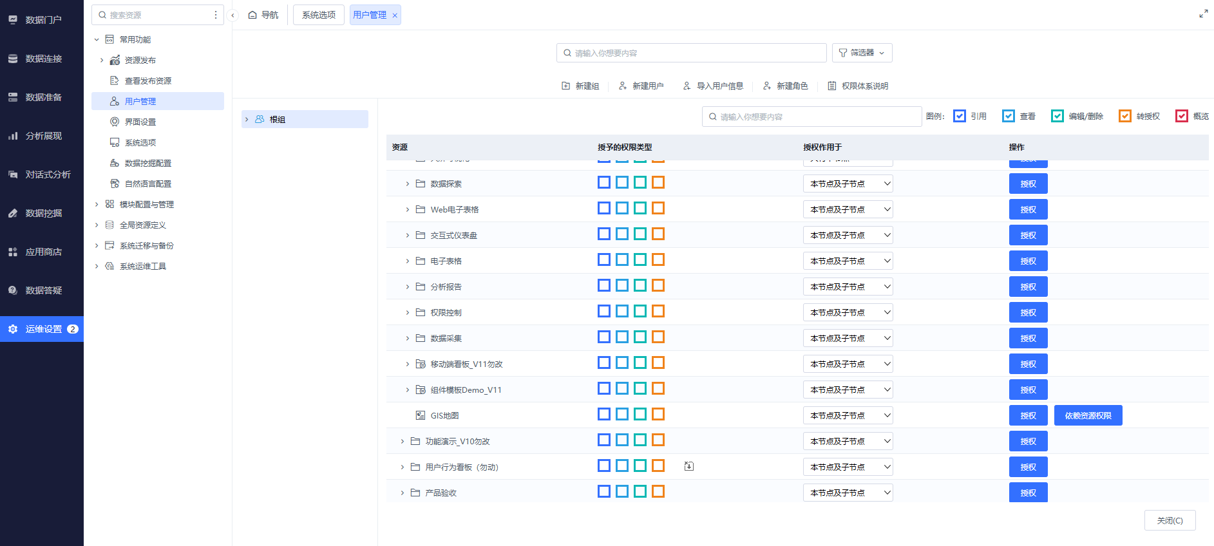Open 授权作用于 dropdown for 分析报告
Screen dimensions: 1214x546
point(848,287)
